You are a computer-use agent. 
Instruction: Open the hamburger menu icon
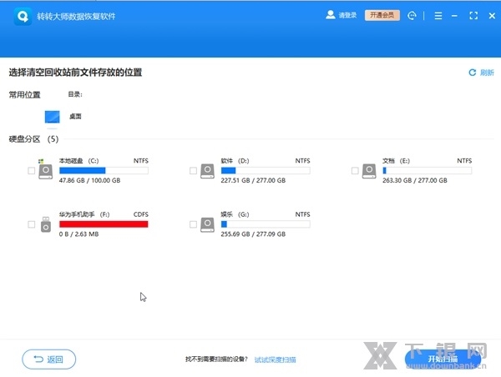(438, 16)
